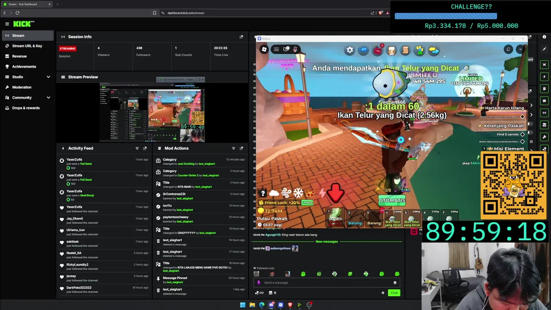Open the merchant character icon
The width and height of the screenshot is (551, 310).
pos(391,50)
